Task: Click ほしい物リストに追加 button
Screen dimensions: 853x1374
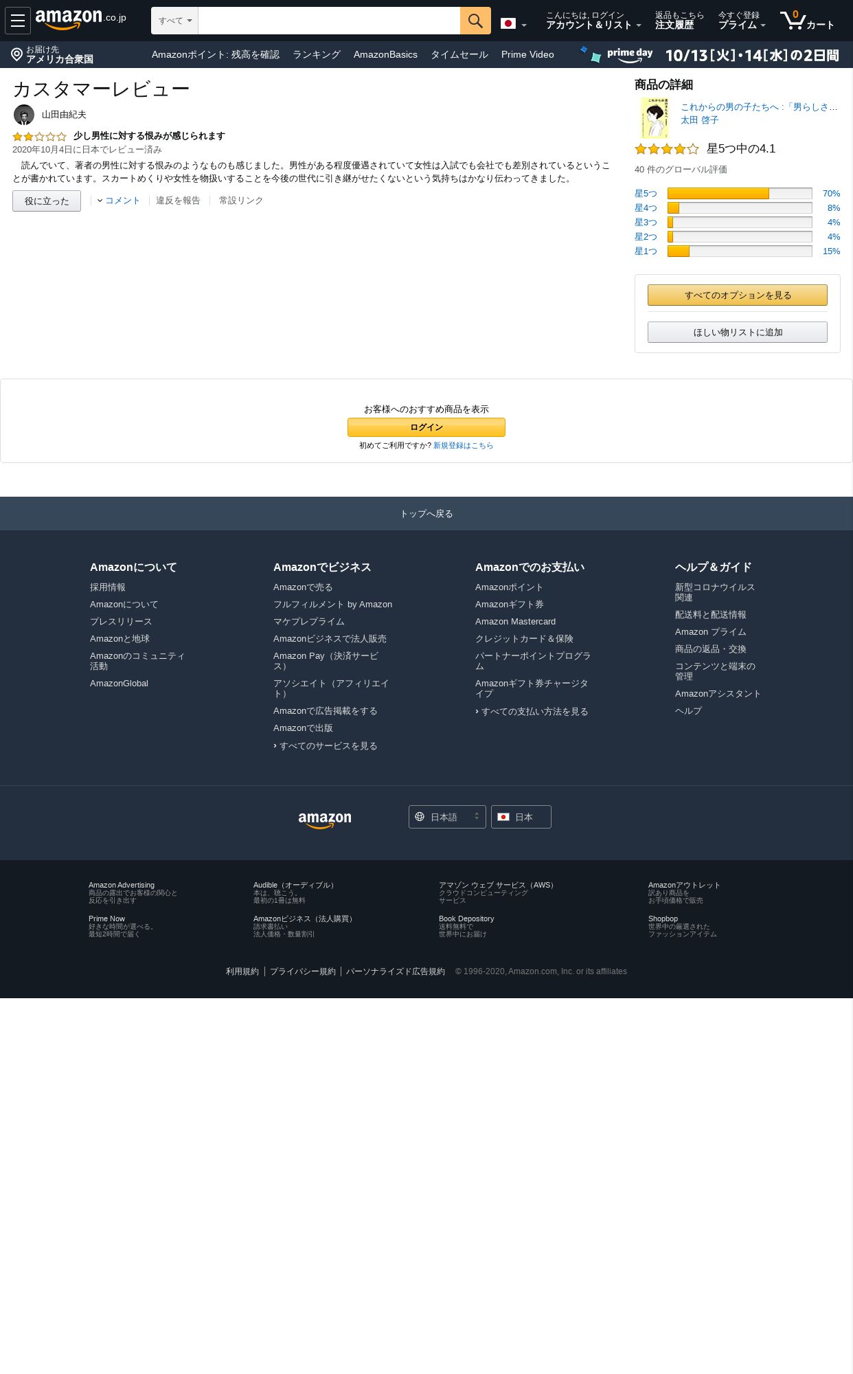Action: point(738,332)
